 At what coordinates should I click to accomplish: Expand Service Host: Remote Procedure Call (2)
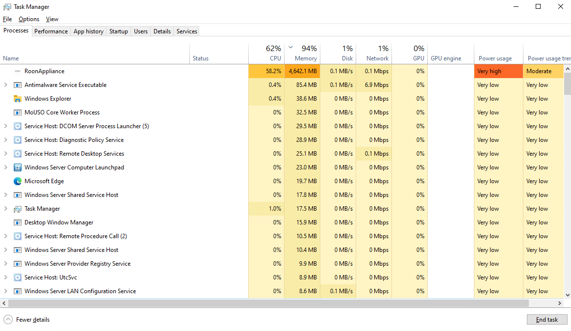5,236
